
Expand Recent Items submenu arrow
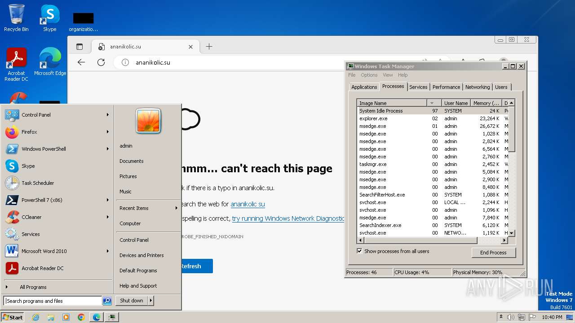pos(177,208)
